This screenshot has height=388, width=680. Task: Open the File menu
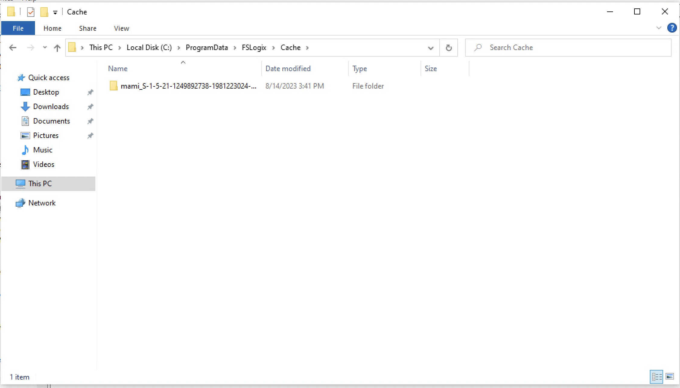(18, 28)
